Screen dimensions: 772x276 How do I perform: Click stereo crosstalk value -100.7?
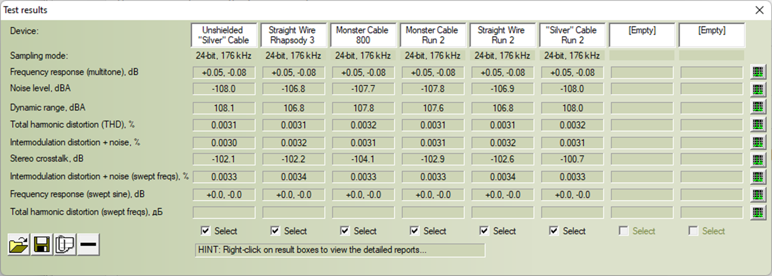572,160
